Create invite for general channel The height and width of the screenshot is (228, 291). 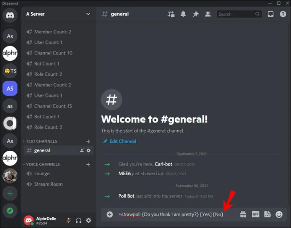point(82,150)
